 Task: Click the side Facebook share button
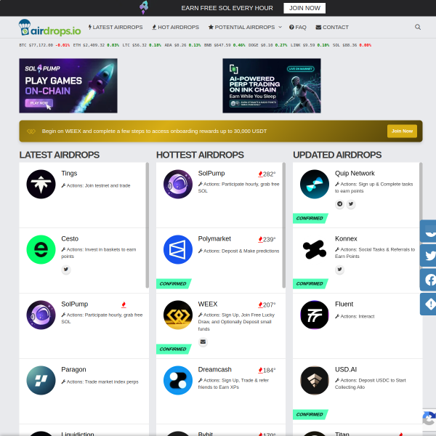coord(429,280)
